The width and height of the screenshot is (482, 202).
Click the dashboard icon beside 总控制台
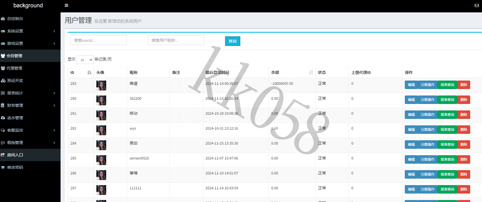pos(3,19)
